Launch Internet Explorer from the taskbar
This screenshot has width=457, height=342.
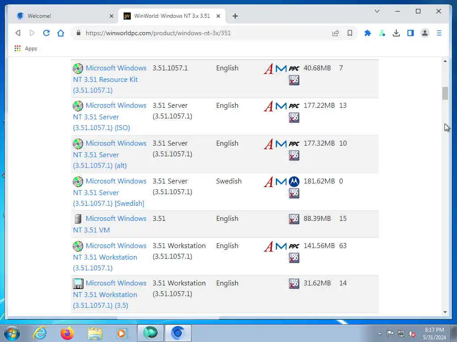[40, 333]
